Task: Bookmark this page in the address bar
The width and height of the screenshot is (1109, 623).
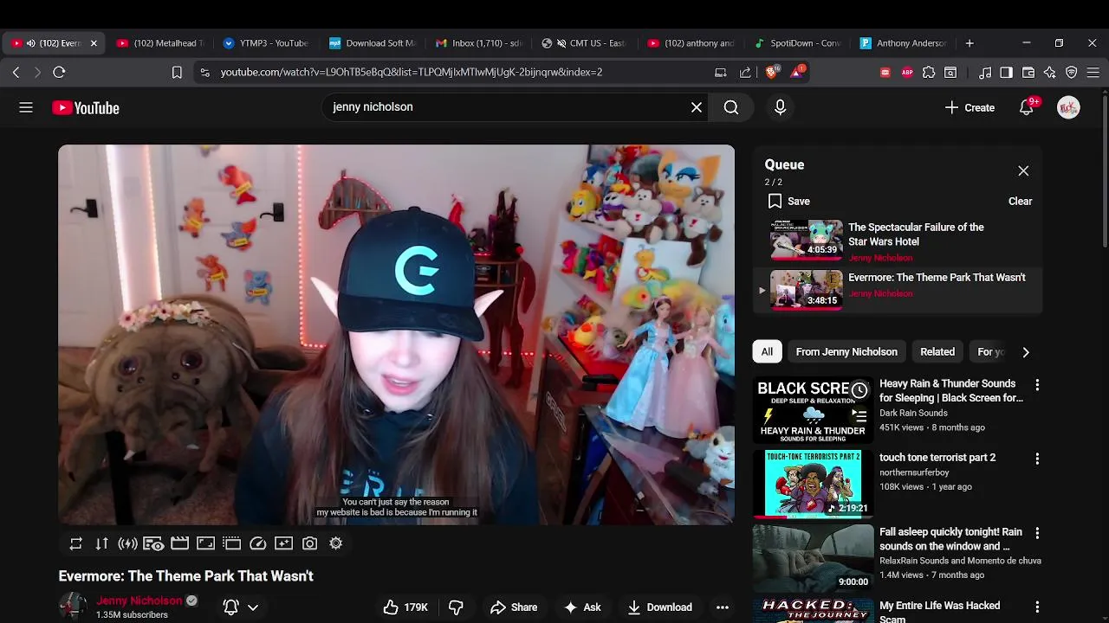Action: pos(177,73)
